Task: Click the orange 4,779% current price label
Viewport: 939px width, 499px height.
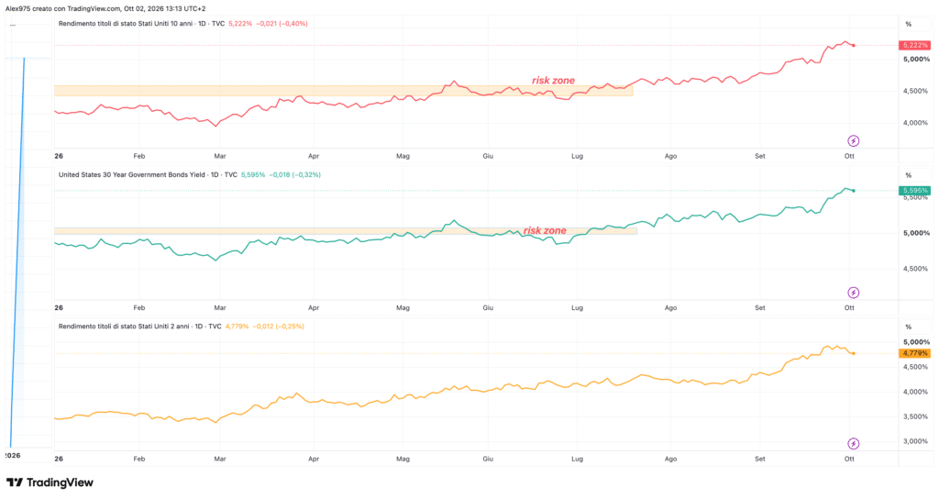Action: tap(914, 353)
